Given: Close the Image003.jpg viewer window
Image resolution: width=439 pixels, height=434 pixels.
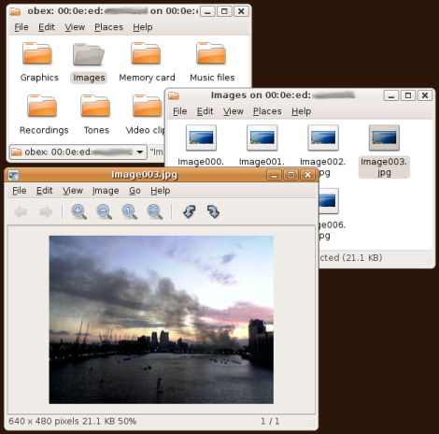Looking at the screenshot, I should pos(308,175).
